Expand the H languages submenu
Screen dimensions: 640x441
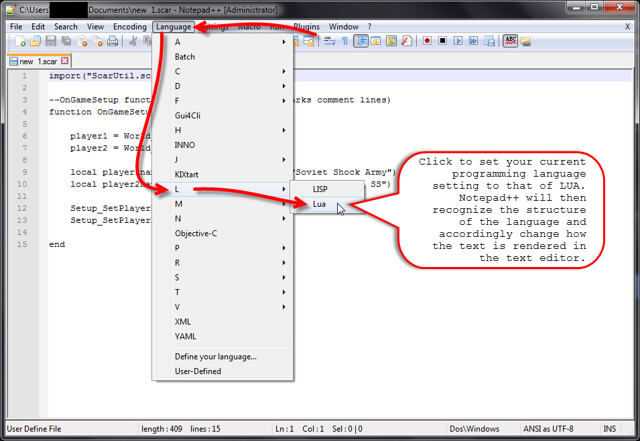[x=230, y=130]
